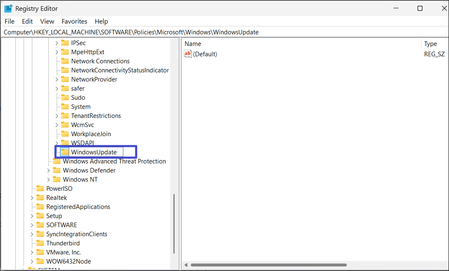Image resolution: width=449 pixels, height=271 pixels.
Task: Select the Thunderbird key name
Action: point(63,243)
